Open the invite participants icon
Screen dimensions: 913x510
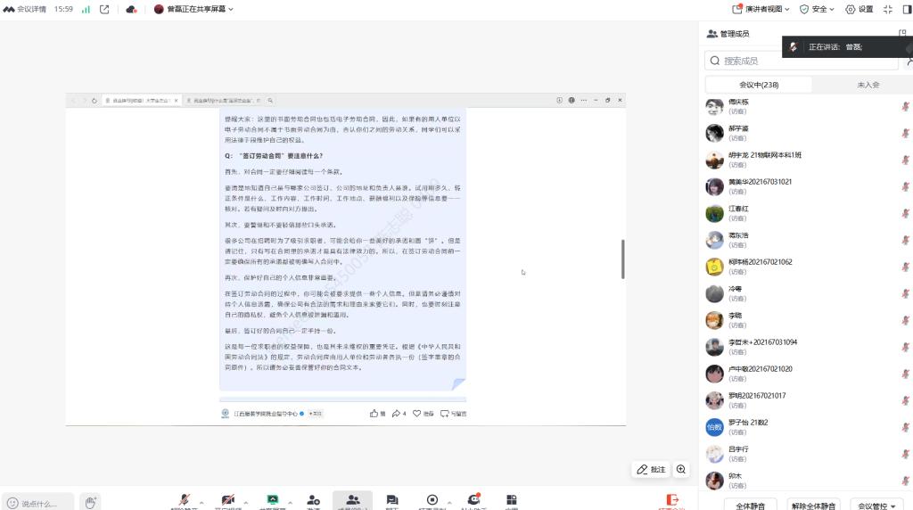(x=313, y=500)
